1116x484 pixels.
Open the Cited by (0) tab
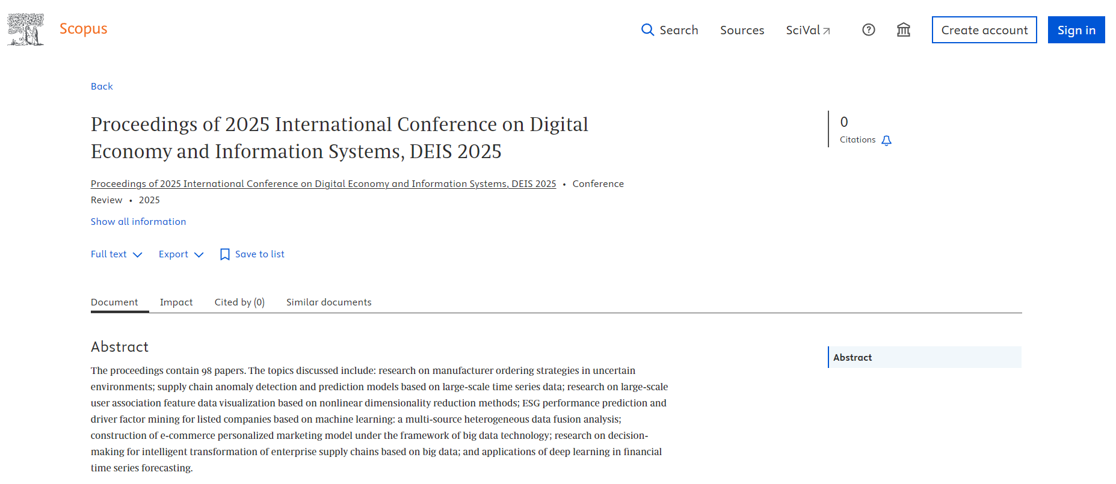(x=239, y=302)
